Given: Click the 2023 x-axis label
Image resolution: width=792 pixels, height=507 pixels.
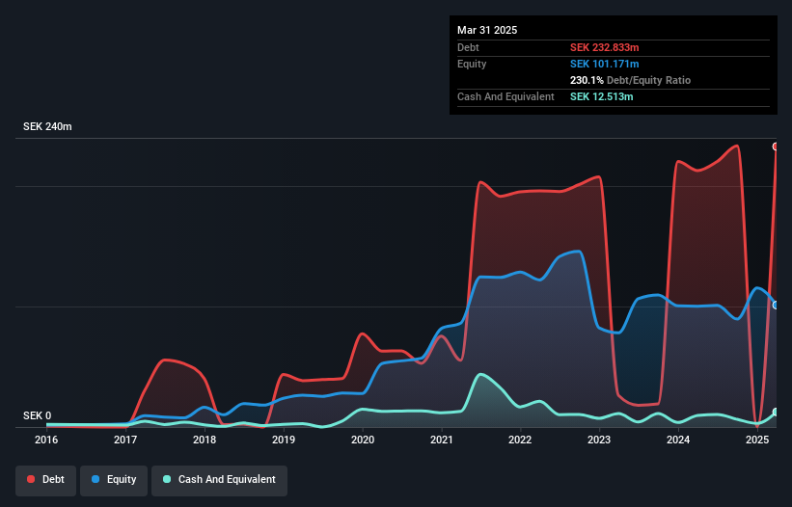Looking at the screenshot, I should coord(599,440).
